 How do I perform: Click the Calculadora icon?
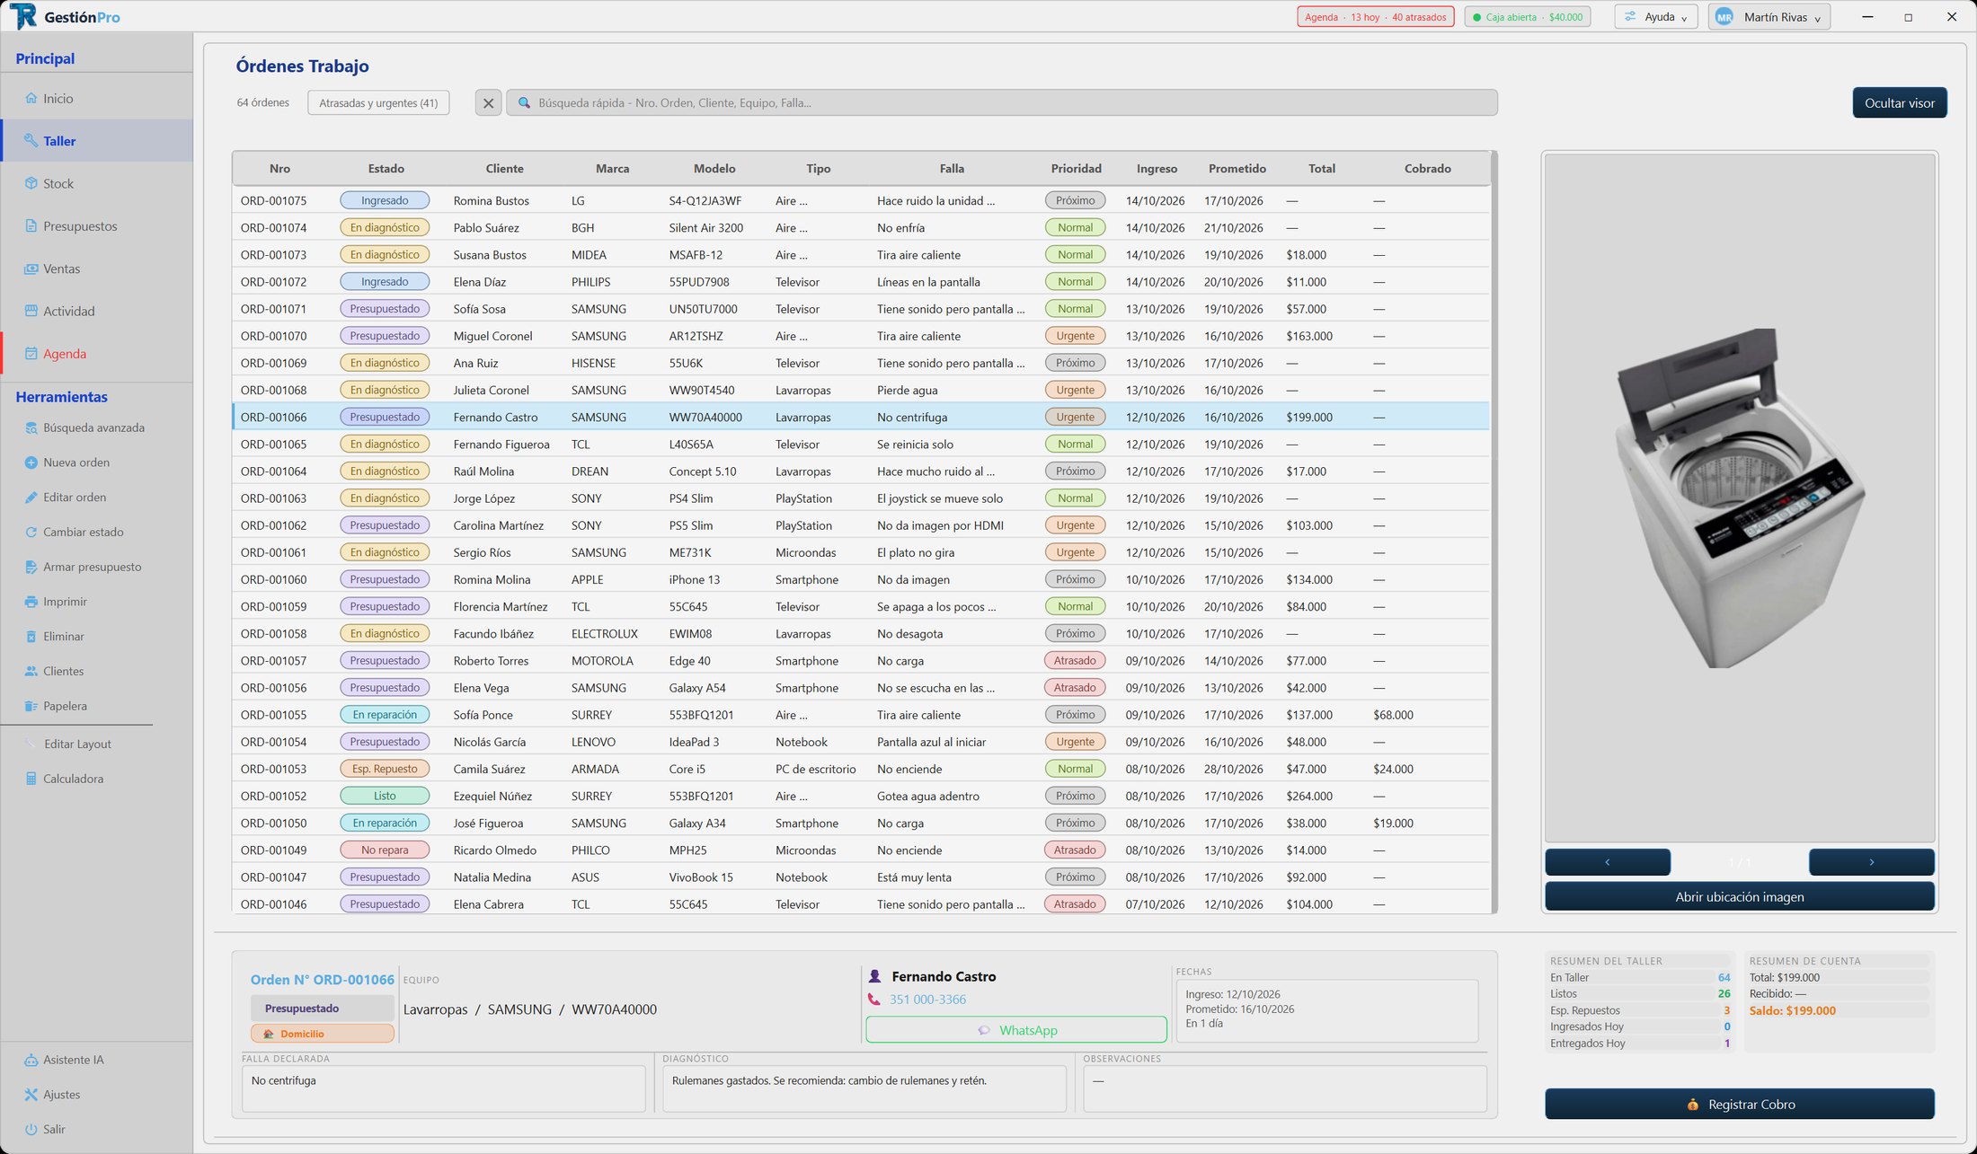(31, 779)
